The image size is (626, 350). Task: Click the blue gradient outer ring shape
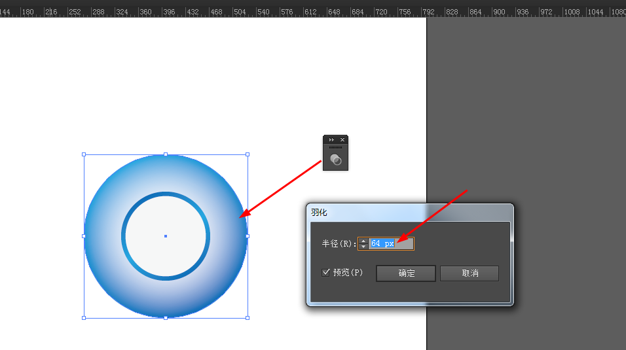coord(101,236)
